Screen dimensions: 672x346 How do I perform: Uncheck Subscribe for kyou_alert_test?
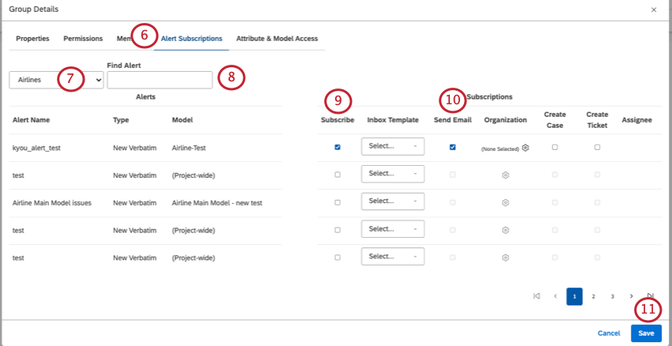coord(338,147)
